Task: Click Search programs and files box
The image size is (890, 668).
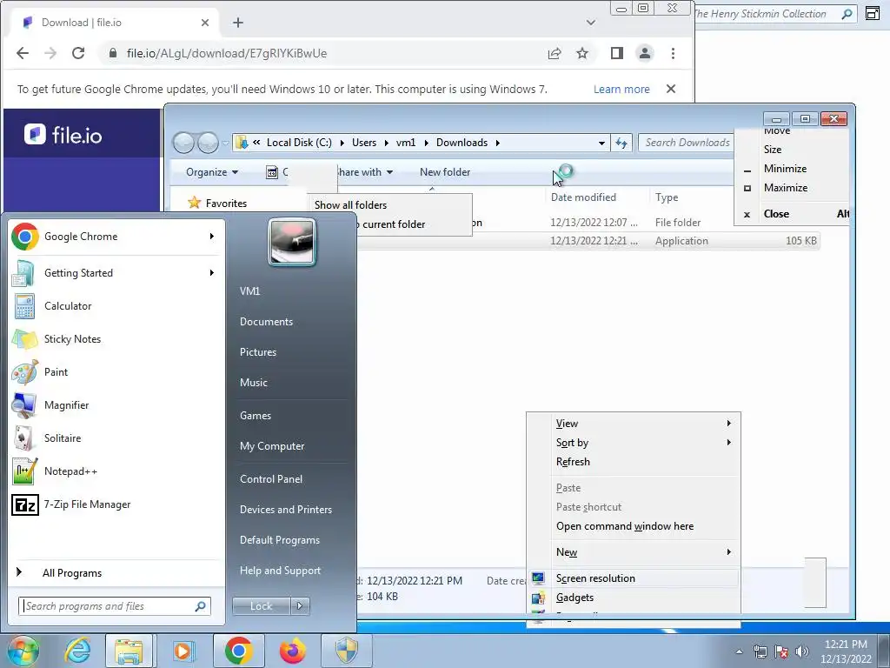Action: (x=115, y=606)
